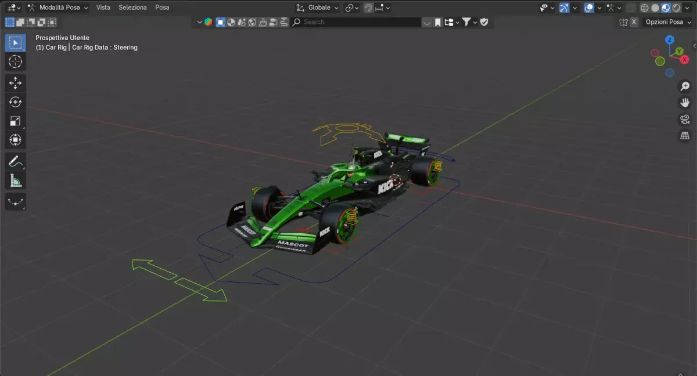Open gizmo options dropdown arrow
The height and width of the screenshot is (376, 697).
(574, 8)
